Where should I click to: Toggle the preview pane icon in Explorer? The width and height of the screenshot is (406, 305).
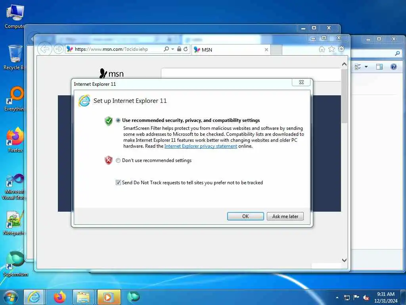[379, 67]
